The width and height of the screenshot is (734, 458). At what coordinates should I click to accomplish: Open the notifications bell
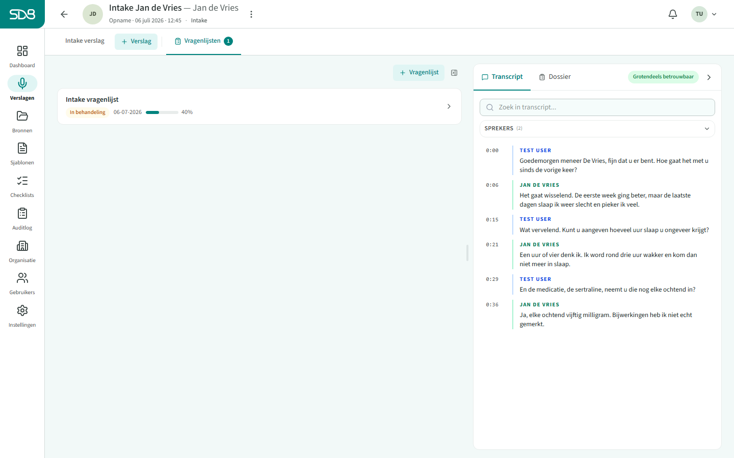673,14
